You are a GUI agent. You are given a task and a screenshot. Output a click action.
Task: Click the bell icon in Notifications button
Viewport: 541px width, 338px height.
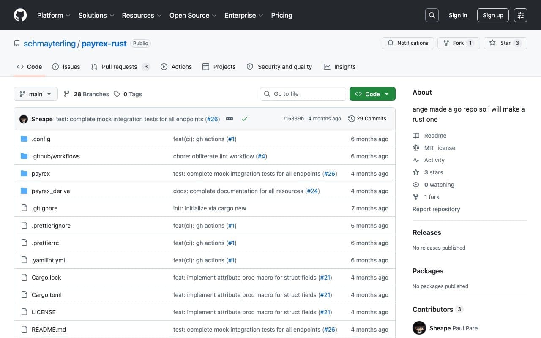tap(391, 43)
